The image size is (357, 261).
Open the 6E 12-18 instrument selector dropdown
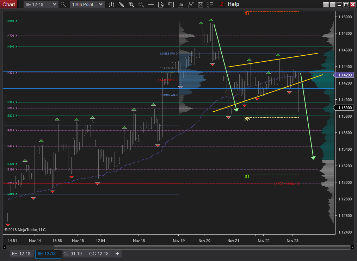tap(41, 4)
